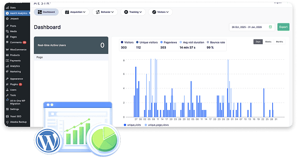This screenshot has width=297, height=164.
Task: Switch to the Dashboard tab
Action: (46, 12)
